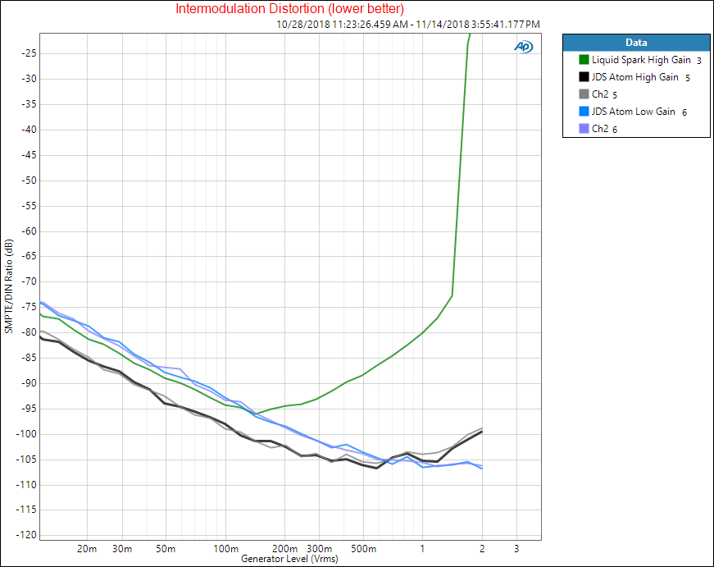
Task: Click the 'SMPTE/DIN Ratio (dB)' axis label
Action: click(x=9, y=286)
